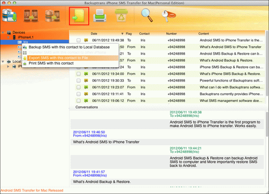Toggle the Date column sort arrow

pos(122,34)
